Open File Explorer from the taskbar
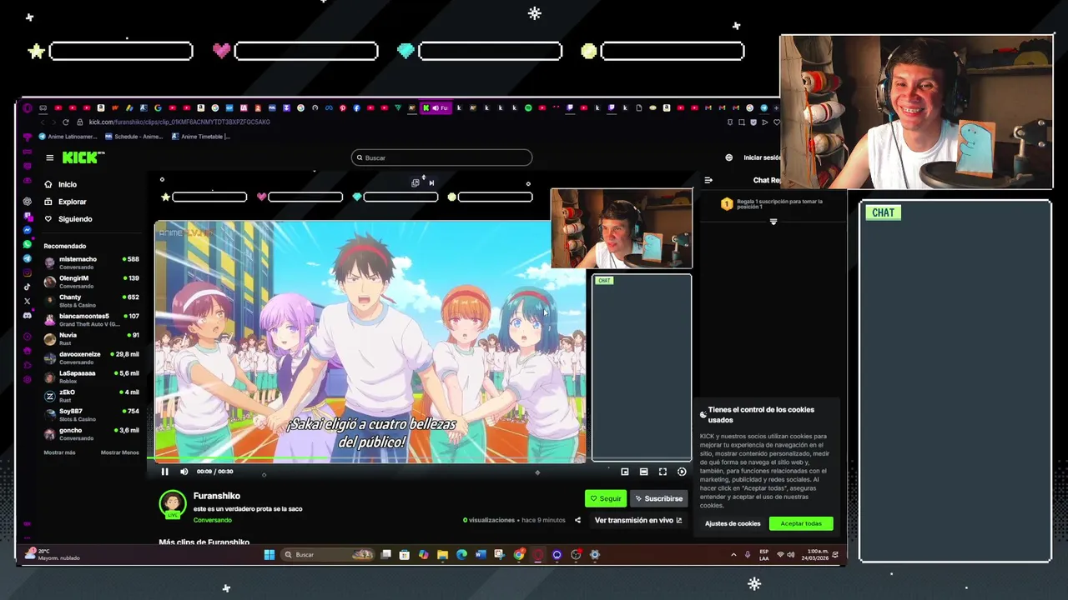The image size is (1068, 600). point(442,554)
